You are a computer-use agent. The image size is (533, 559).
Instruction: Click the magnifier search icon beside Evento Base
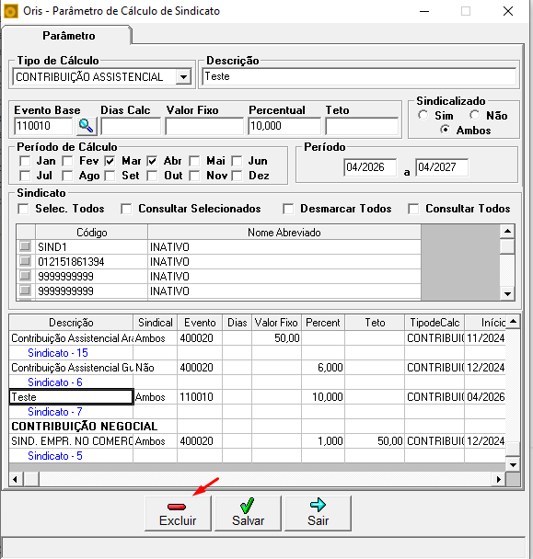87,126
